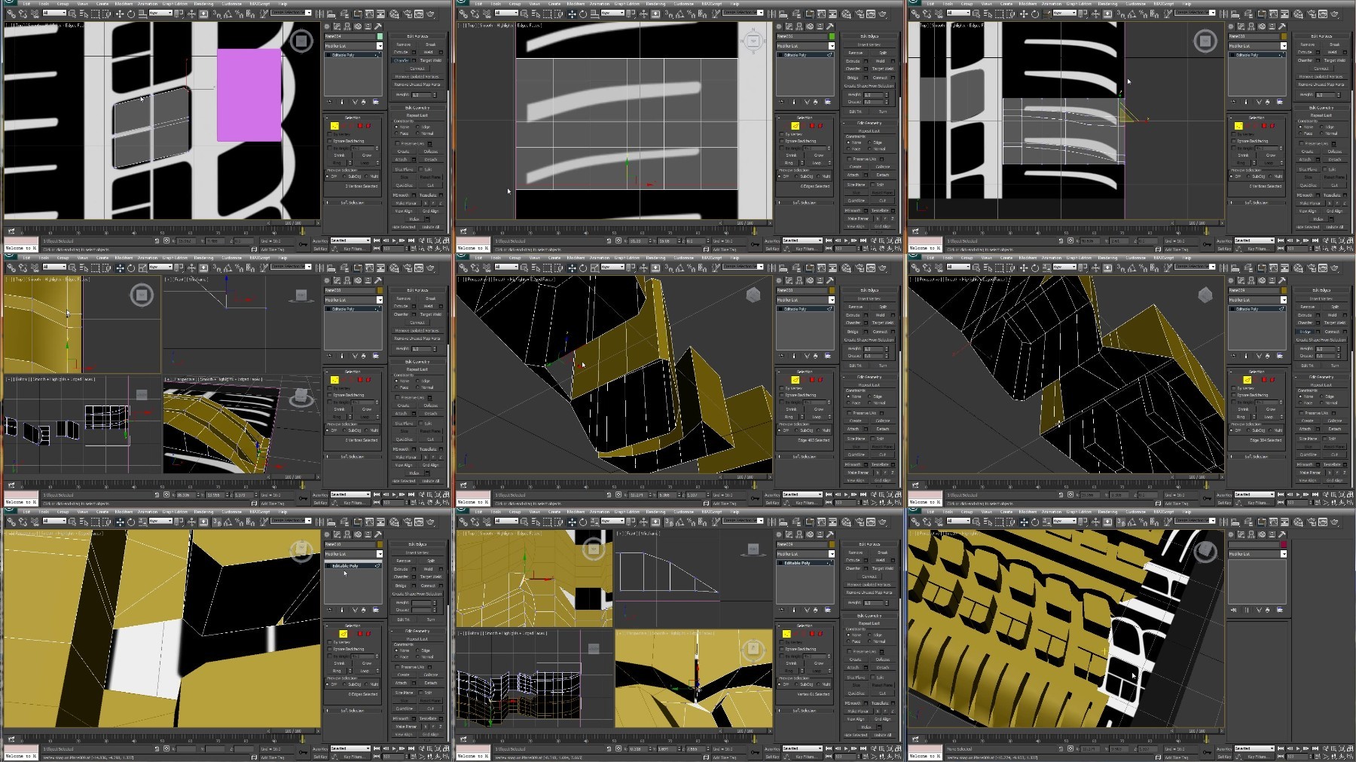
Task: Click the Key Filters button in bottom-right screenshot
Action: tap(1259, 757)
